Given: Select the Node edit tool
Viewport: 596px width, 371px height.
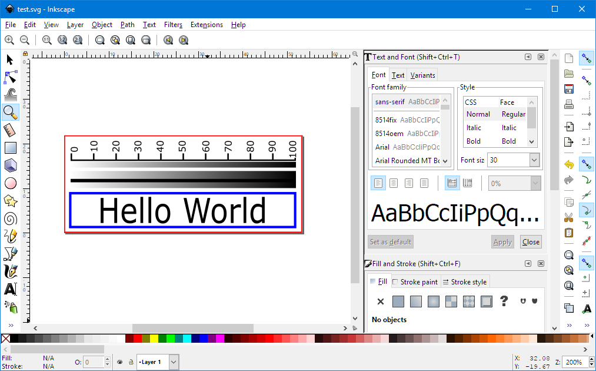Looking at the screenshot, I should 10,77.
